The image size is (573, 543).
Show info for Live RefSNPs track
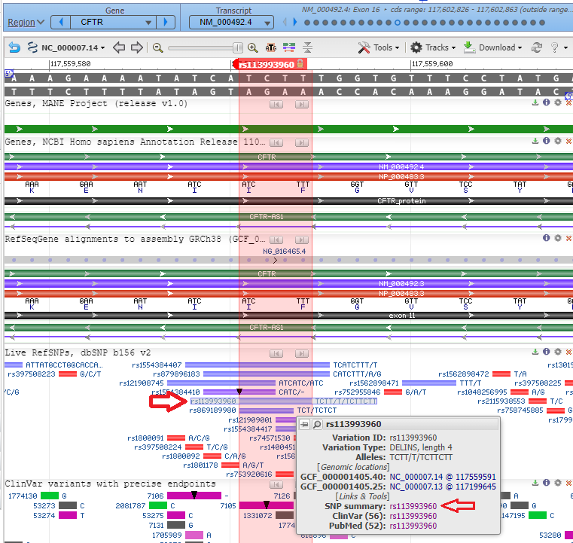point(547,352)
